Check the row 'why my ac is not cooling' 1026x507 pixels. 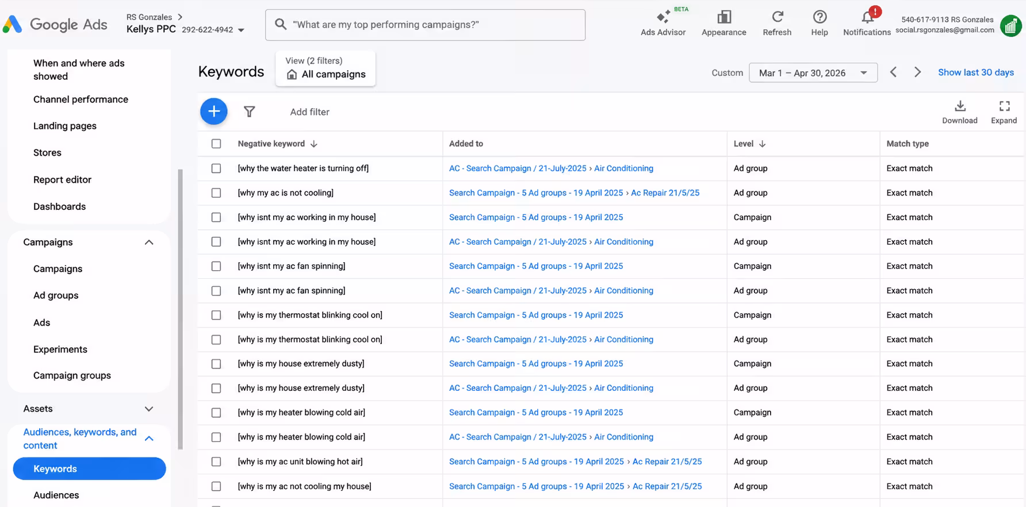point(216,193)
